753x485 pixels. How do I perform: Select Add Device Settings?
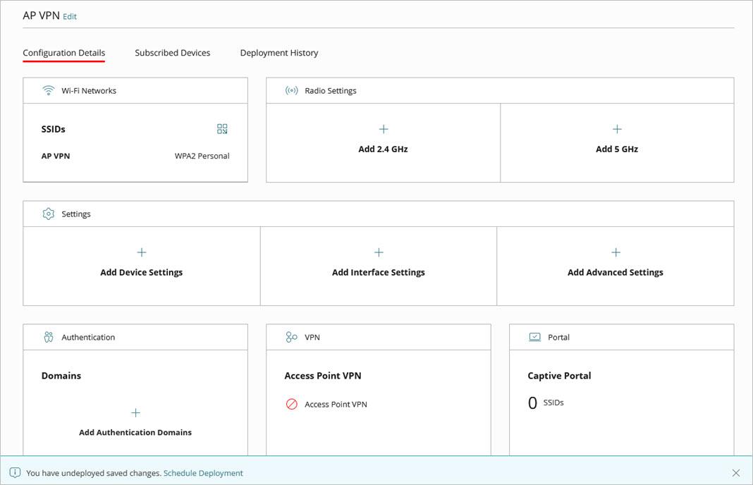(x=141, y=271)
